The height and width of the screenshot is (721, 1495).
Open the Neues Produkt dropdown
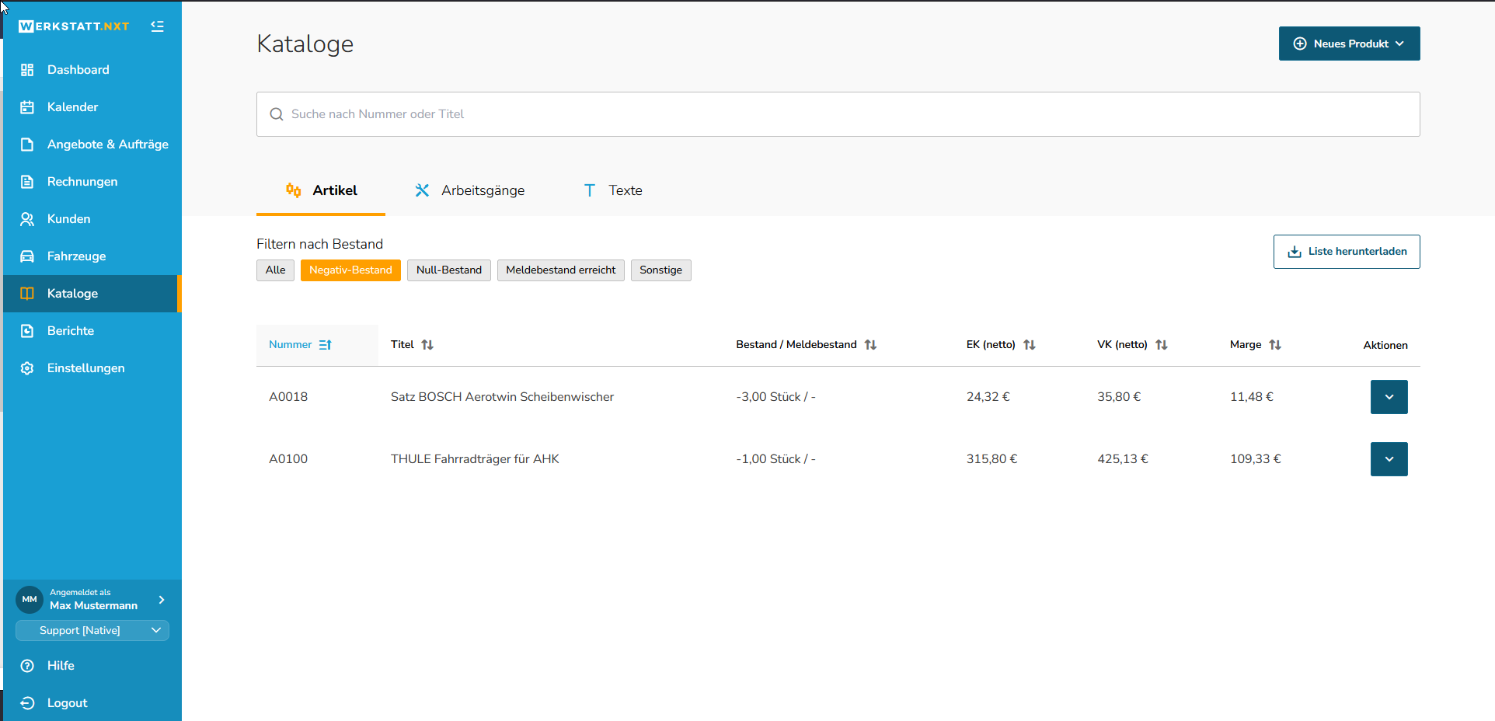pos(1350,44)
